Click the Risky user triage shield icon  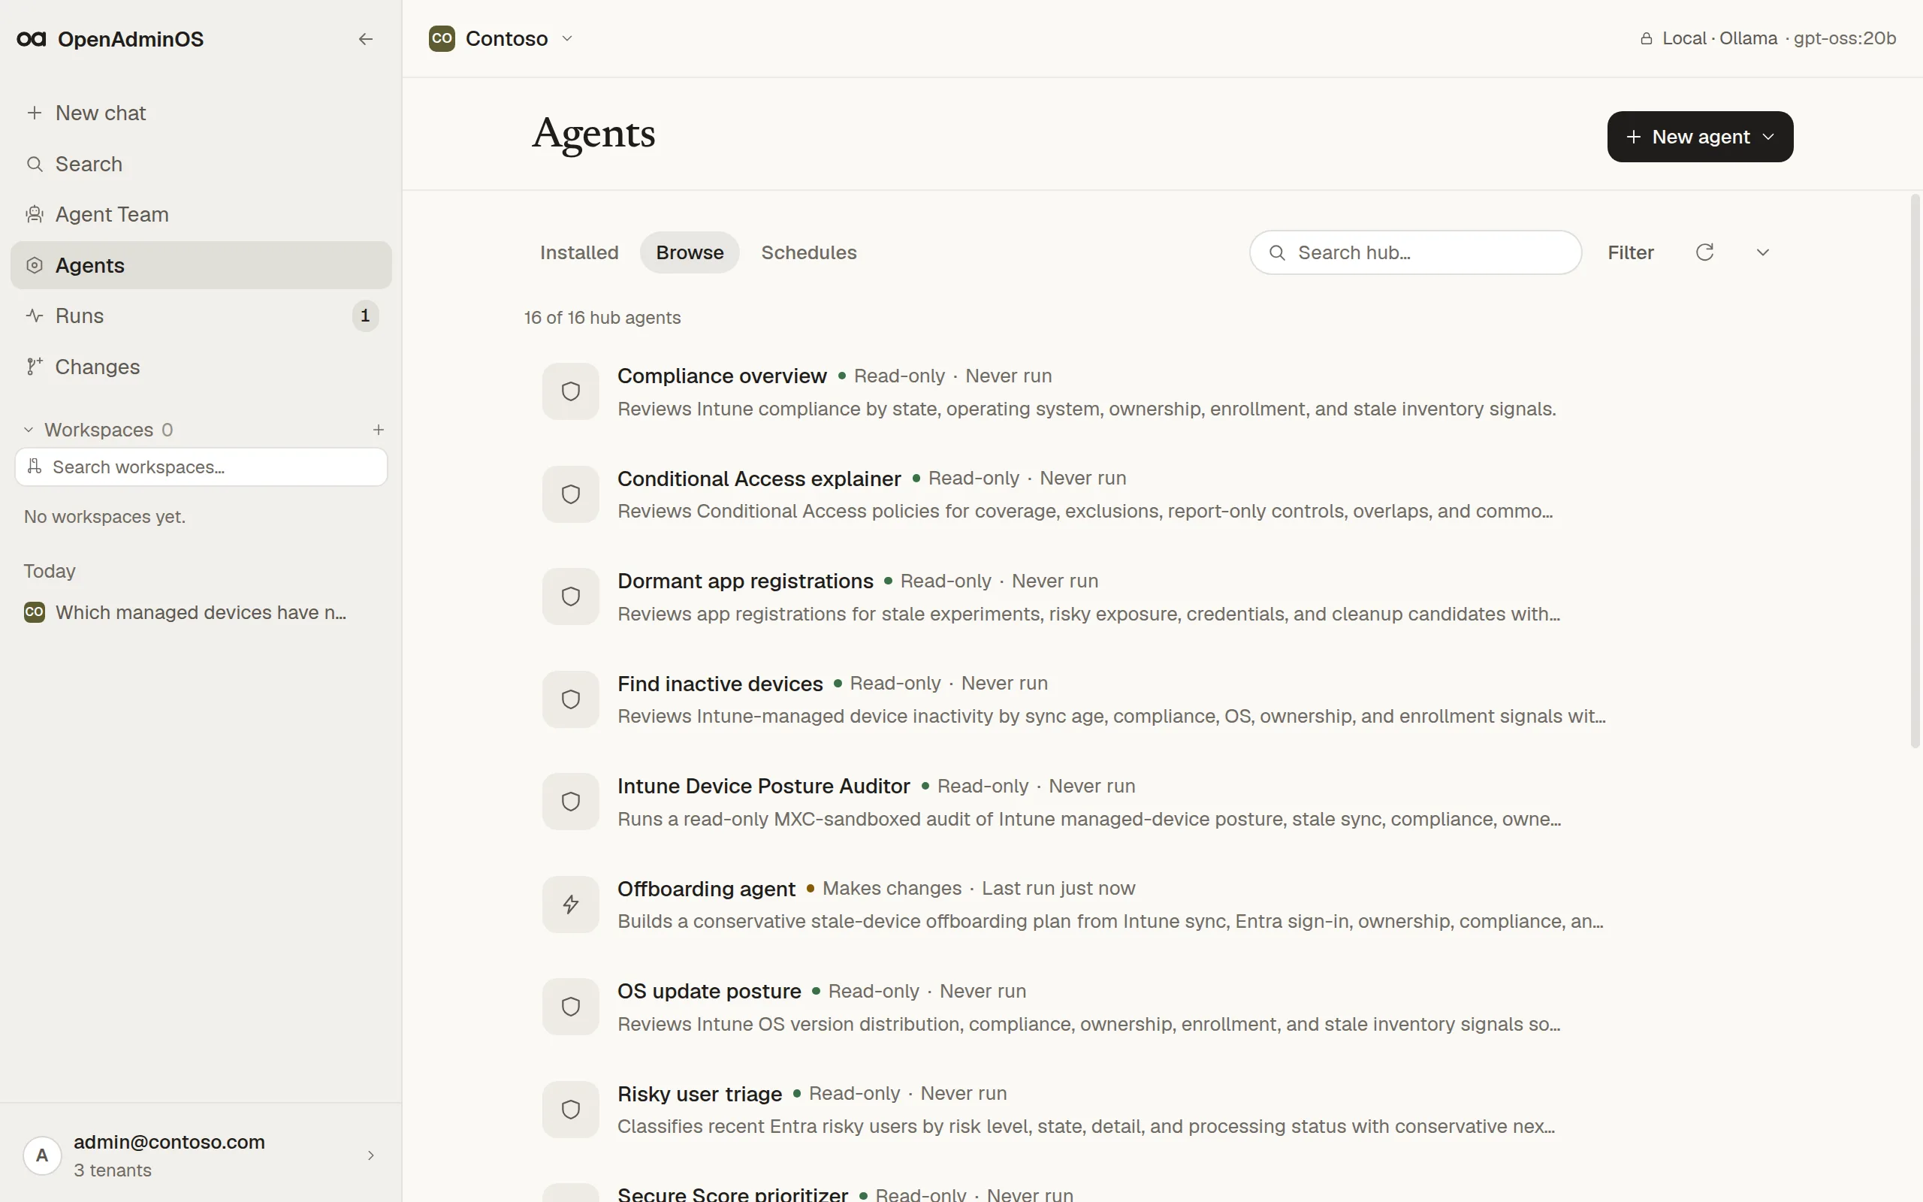click(x=571, y=1109)
